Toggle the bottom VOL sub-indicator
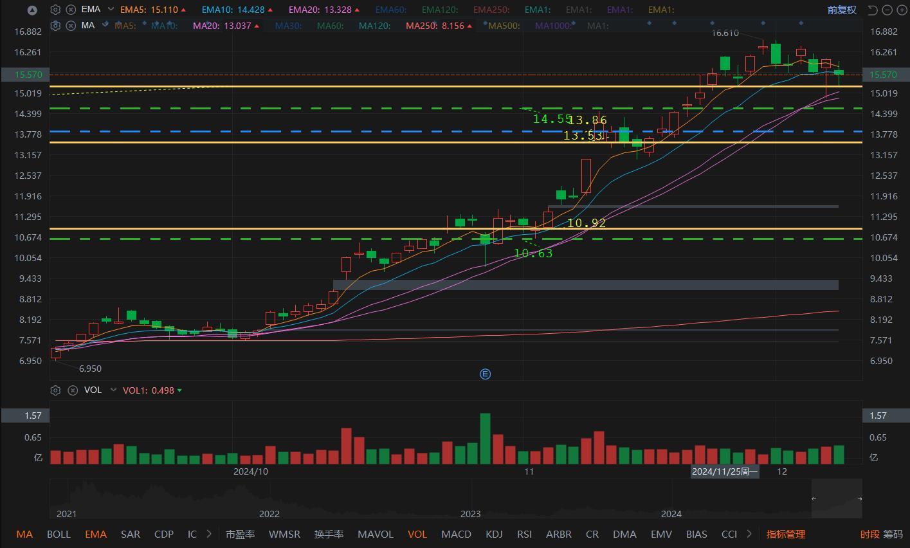The image size is (910, 548). pyautogui.click(x=417, y=534)
